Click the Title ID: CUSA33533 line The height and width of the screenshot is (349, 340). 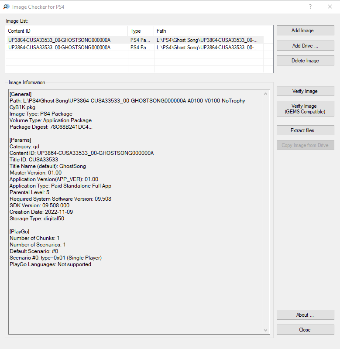[34, 160]
